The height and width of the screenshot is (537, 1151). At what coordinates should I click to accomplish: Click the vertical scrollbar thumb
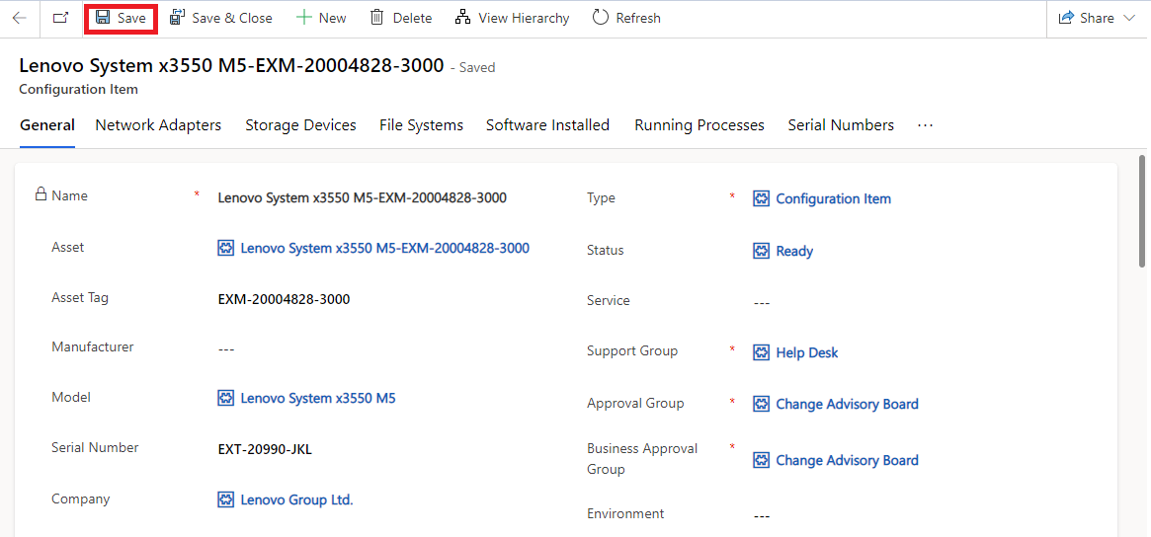click(x=1142, y=210)
